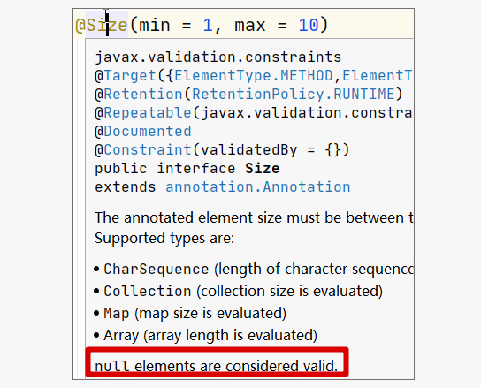Screen dimensions: 481x388
Task: Click 'Supported types are:' text
Action: click(164, 238)
